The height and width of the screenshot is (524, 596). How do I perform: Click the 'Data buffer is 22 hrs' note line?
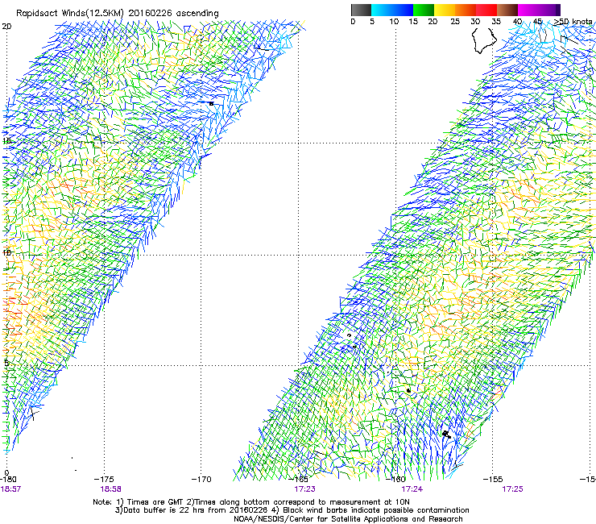click(x=292, y=510)
